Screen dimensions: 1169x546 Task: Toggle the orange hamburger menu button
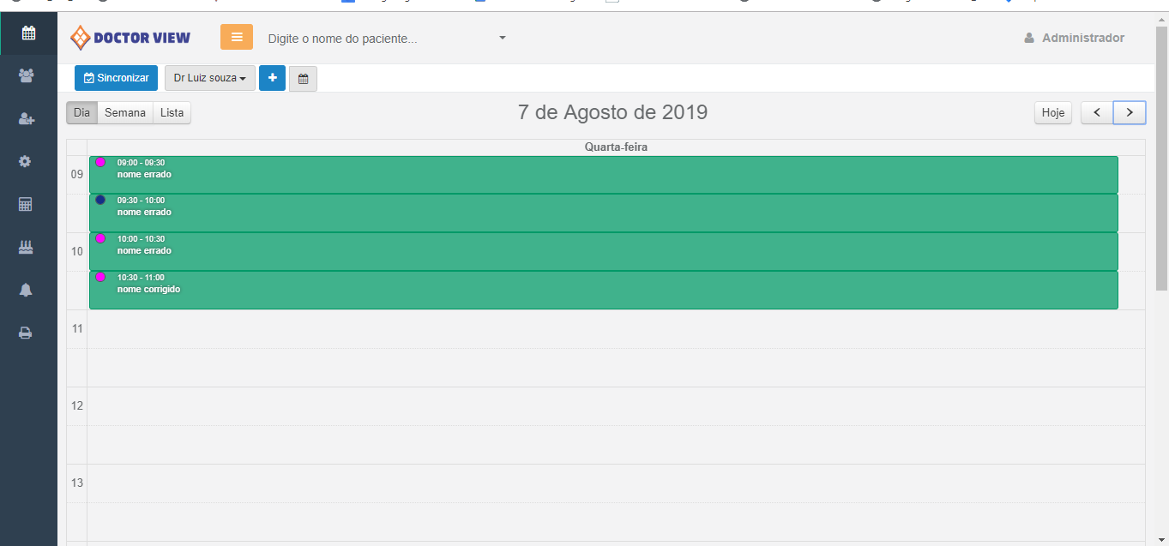[x=237, y=37]
